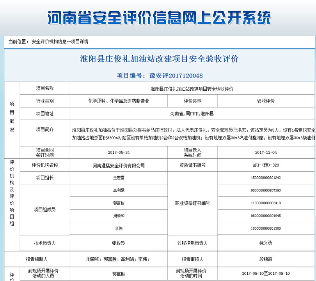This screenshot has height=281, width=316.
Task: Click the team leader name 王宏雷
Action: coord(119,178)
